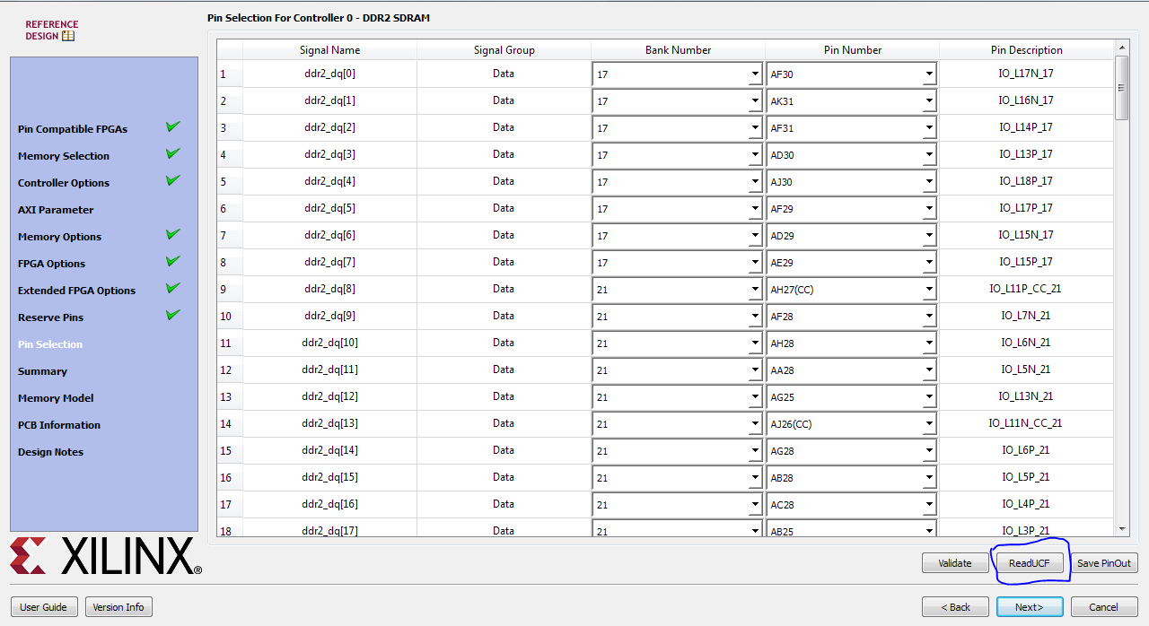Click the Pin Description column header
Screen dimensions: 1149x626
click(1027, 50)
